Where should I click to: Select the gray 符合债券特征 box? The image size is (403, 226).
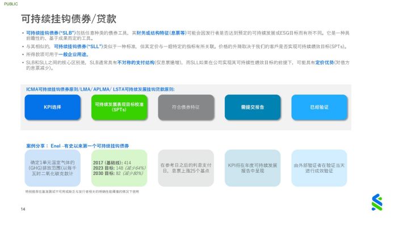(186, 107)
